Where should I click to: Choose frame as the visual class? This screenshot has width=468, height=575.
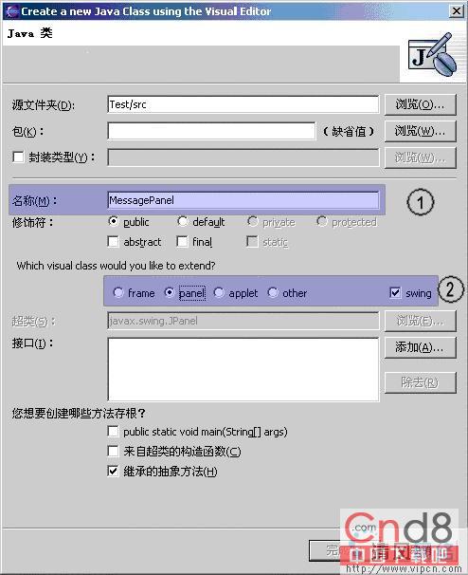click(118, 292)
